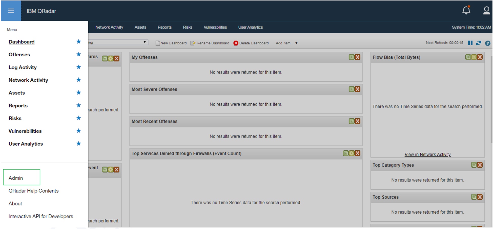This screenshot has height=229, width=495.
Task: Toggle favorite star for Dashboard
Action: click(x=78, y=42)
